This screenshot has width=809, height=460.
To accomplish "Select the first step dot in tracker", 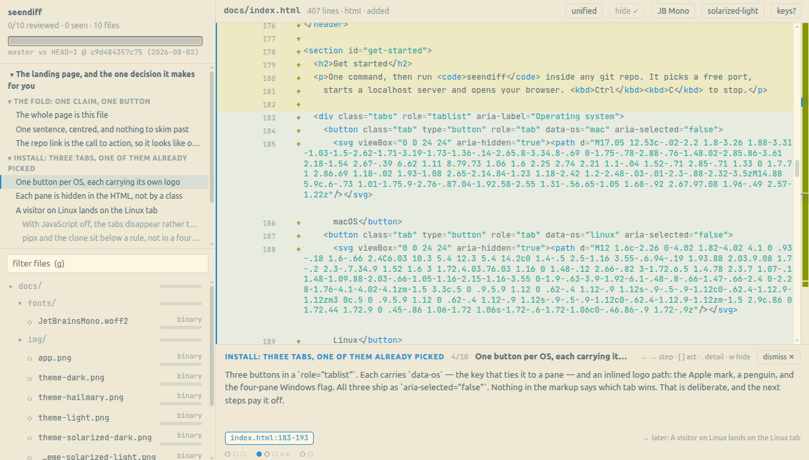I will pos(228,454).
